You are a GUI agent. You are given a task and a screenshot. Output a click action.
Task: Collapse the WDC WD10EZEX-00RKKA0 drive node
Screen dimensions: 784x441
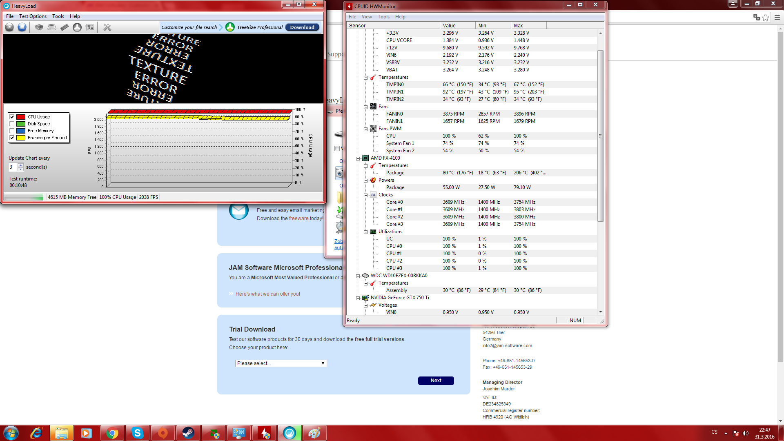pos(358,276)
